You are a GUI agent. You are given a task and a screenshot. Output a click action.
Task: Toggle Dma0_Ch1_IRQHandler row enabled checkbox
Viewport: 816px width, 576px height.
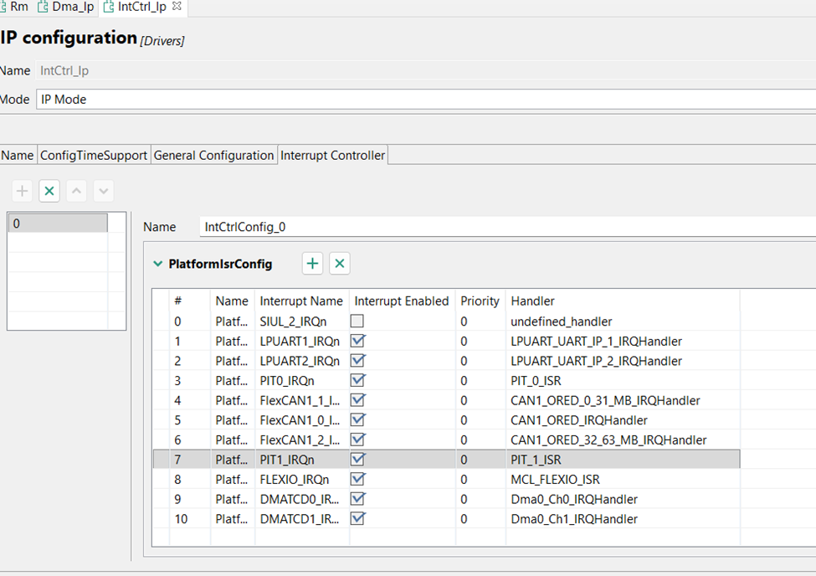[x=357, y=519]
